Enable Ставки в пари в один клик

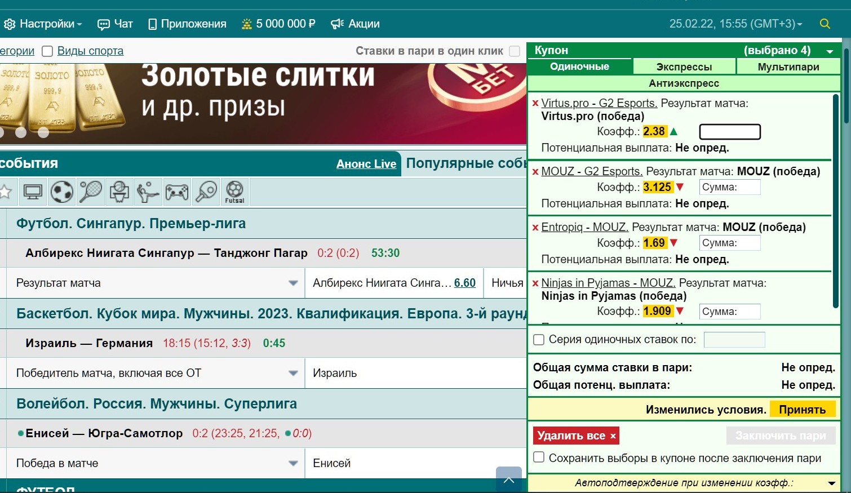coord(515,51)
